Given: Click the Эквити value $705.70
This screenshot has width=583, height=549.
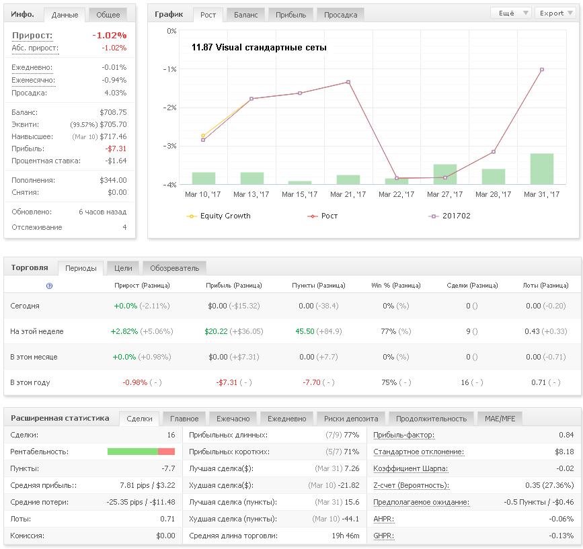Looking at the screenshot, I should tap(113, 124).
